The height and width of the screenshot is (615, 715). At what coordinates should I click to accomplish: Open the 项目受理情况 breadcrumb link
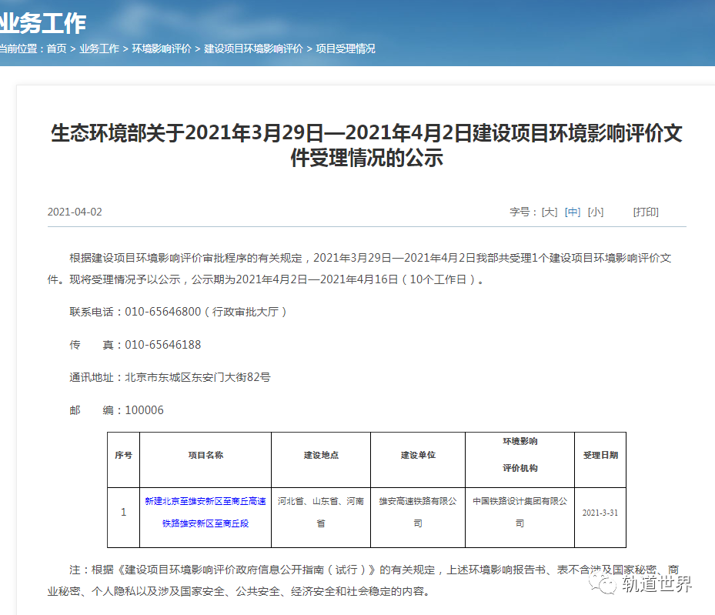click(x=346, y=48)
